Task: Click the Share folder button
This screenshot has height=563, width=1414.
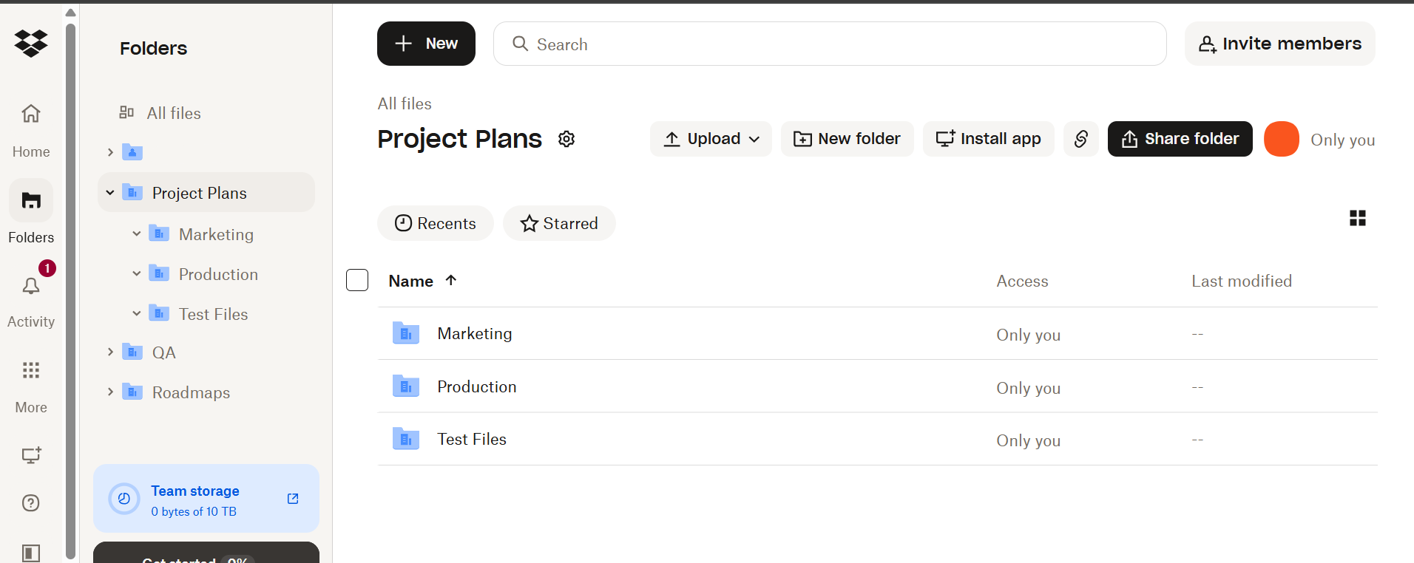Action: click(1180, 139)
